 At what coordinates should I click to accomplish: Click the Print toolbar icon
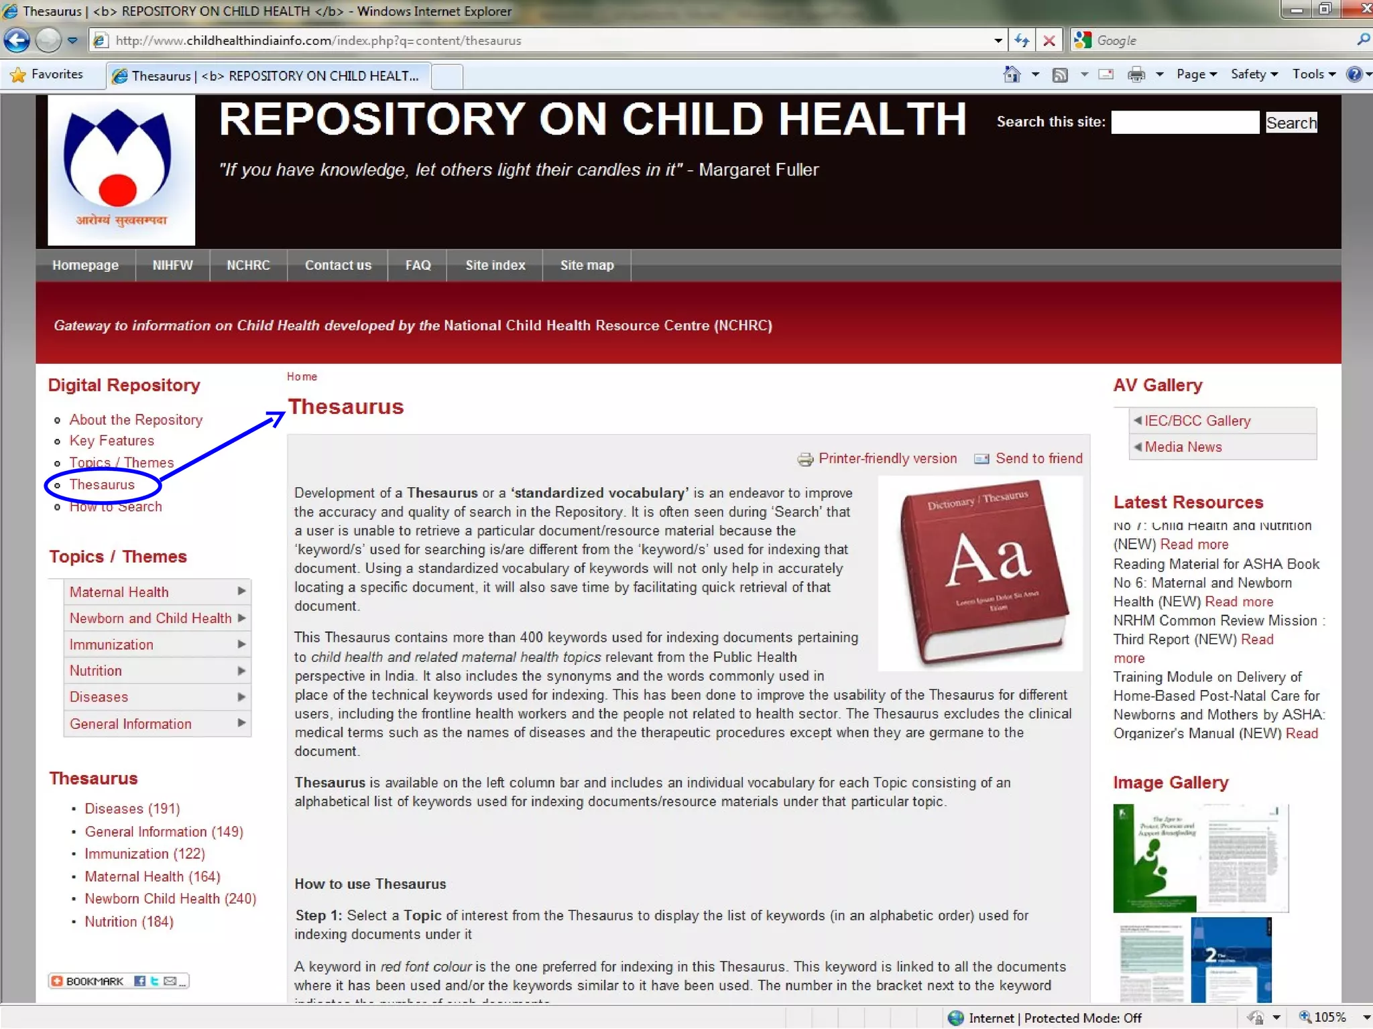[1136, 74]
